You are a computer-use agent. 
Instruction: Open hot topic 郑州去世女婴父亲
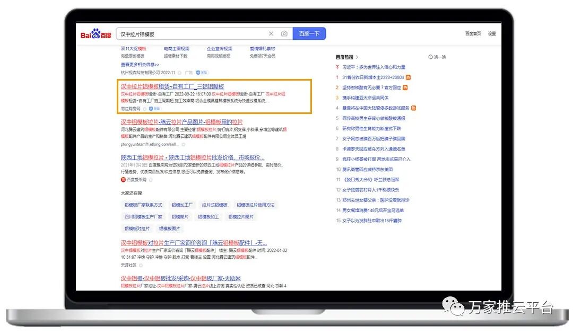pyautogui.click(x=376, y=200)
